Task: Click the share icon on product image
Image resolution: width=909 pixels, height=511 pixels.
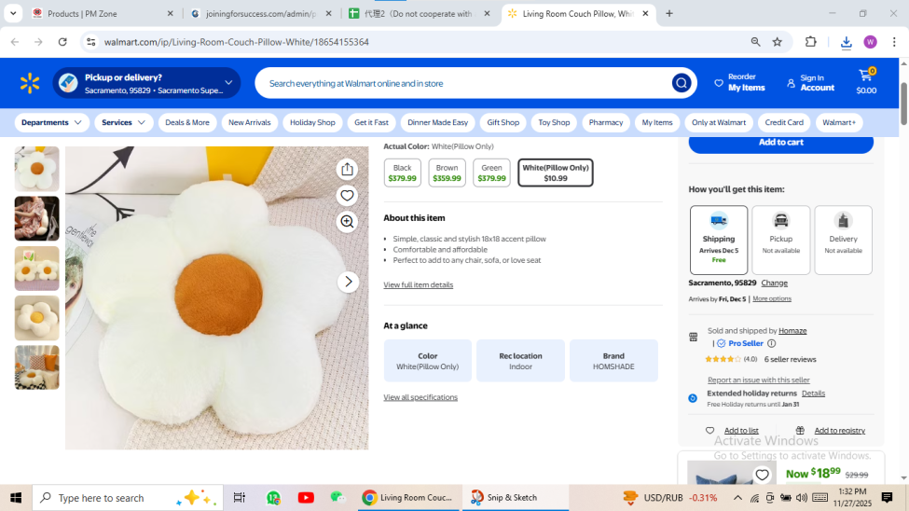Action: 347,169
